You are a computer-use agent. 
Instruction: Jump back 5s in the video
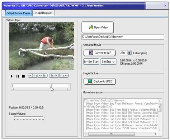(42, 76)
